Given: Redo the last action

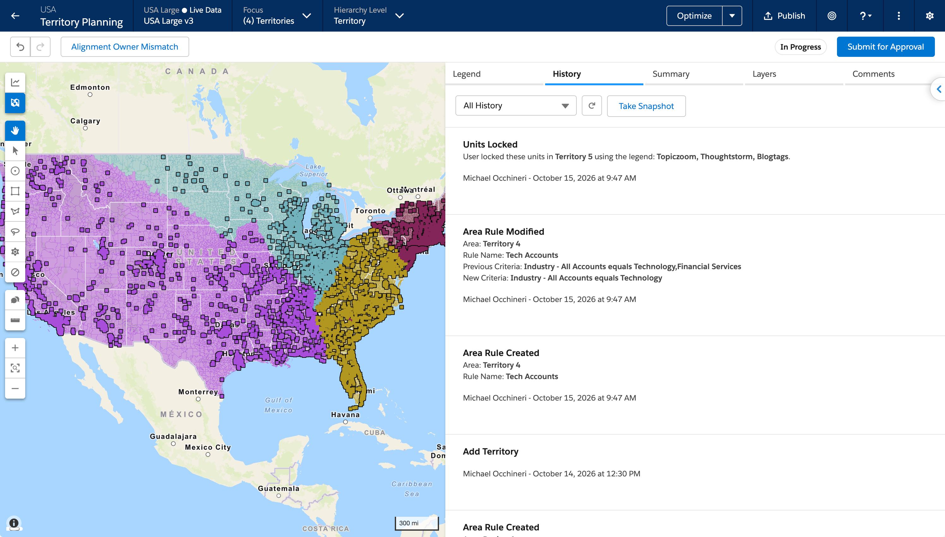Looking at the screenshot, I should pyautogui.click(x=40, y=47).
